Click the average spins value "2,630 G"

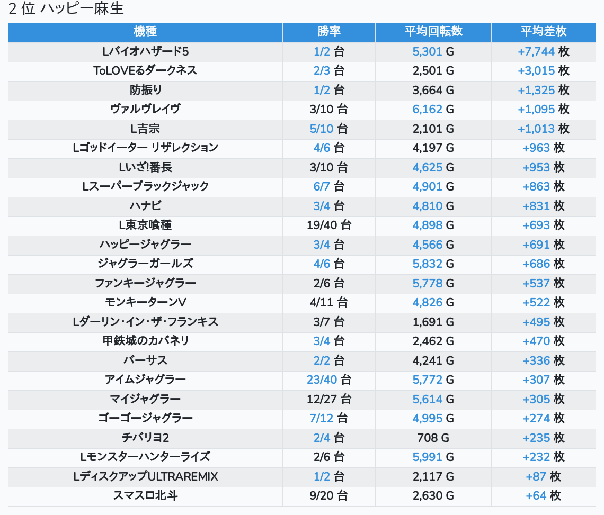tap(433, 496)
